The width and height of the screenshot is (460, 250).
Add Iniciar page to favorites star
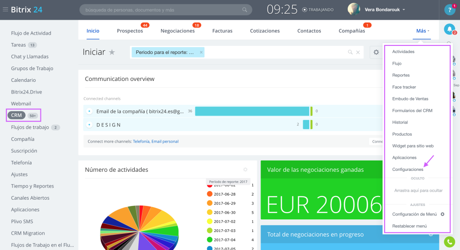pos(112,52)
